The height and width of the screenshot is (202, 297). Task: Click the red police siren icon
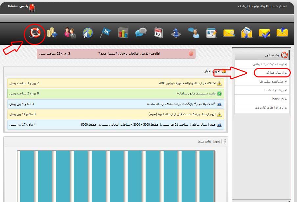pyautogui.click(x=32, y=8)
